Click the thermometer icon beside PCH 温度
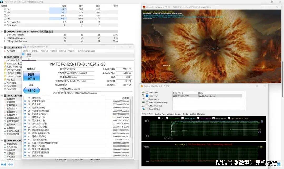This screenshot has height=169, width=284. point(5,51)
